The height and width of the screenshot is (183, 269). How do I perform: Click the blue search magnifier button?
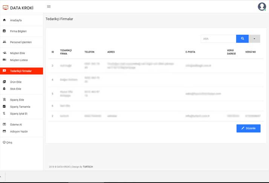(x=242, y=39)
